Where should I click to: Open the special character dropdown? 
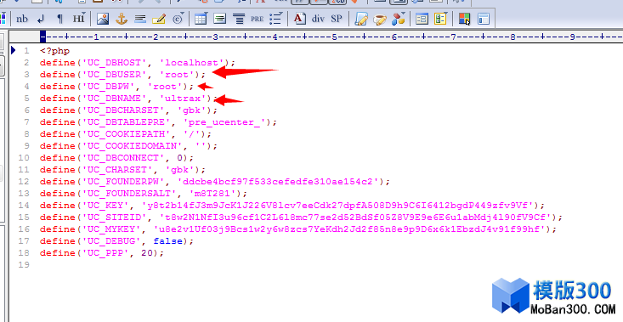coord(178,19)
